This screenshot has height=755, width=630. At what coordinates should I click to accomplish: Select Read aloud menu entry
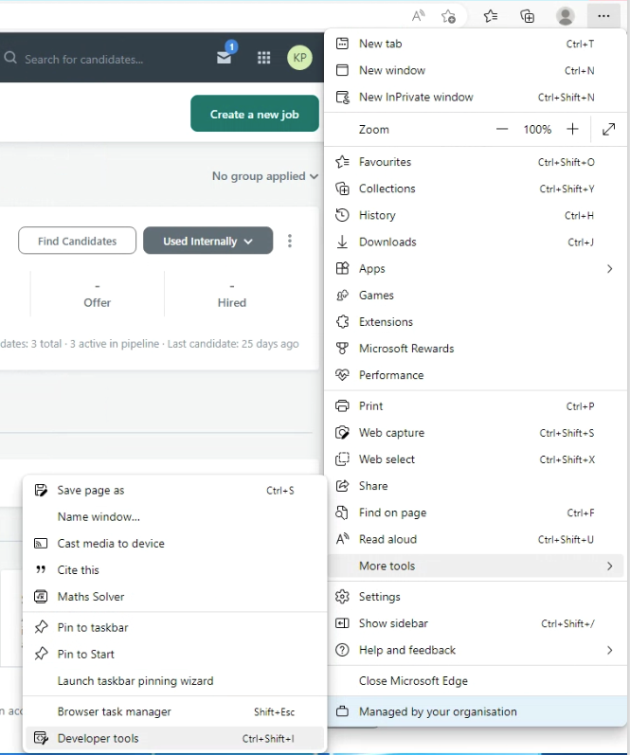(476, 539)
